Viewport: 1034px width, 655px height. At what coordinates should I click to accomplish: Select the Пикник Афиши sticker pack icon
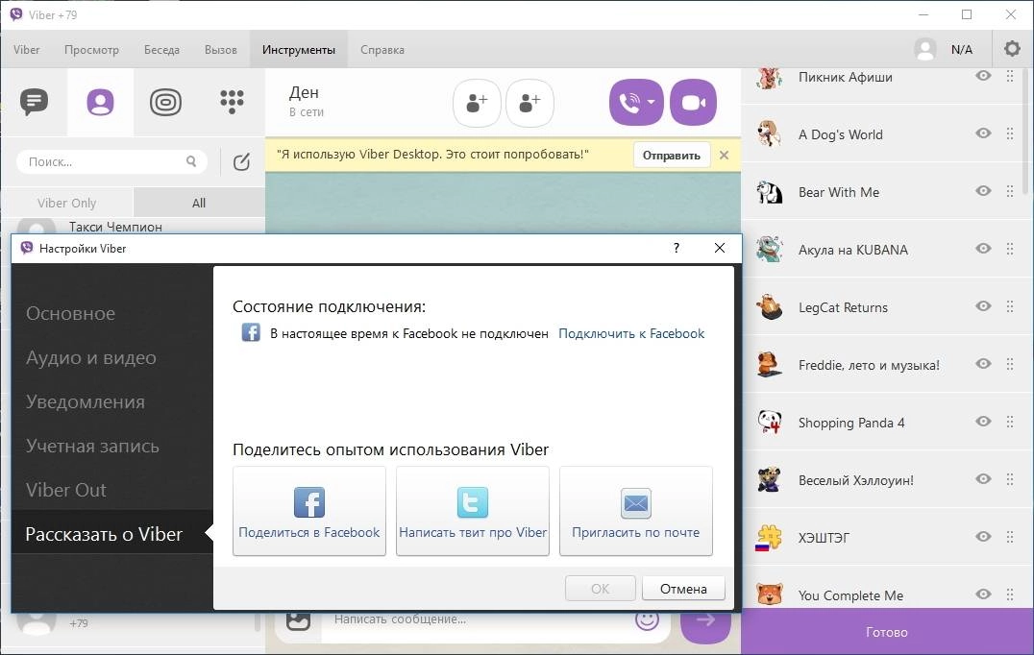point(769,77)
